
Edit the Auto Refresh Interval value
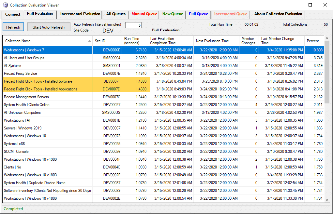point(133,24)
